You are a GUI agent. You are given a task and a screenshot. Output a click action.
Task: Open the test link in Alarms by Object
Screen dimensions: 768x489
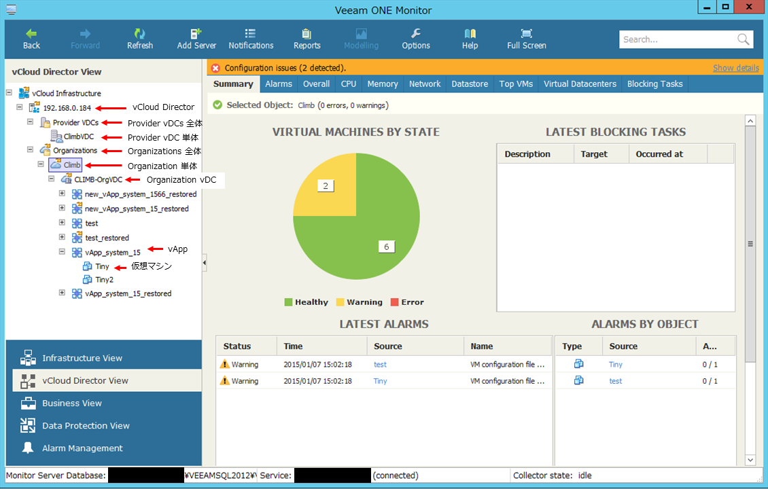point(616,381)
